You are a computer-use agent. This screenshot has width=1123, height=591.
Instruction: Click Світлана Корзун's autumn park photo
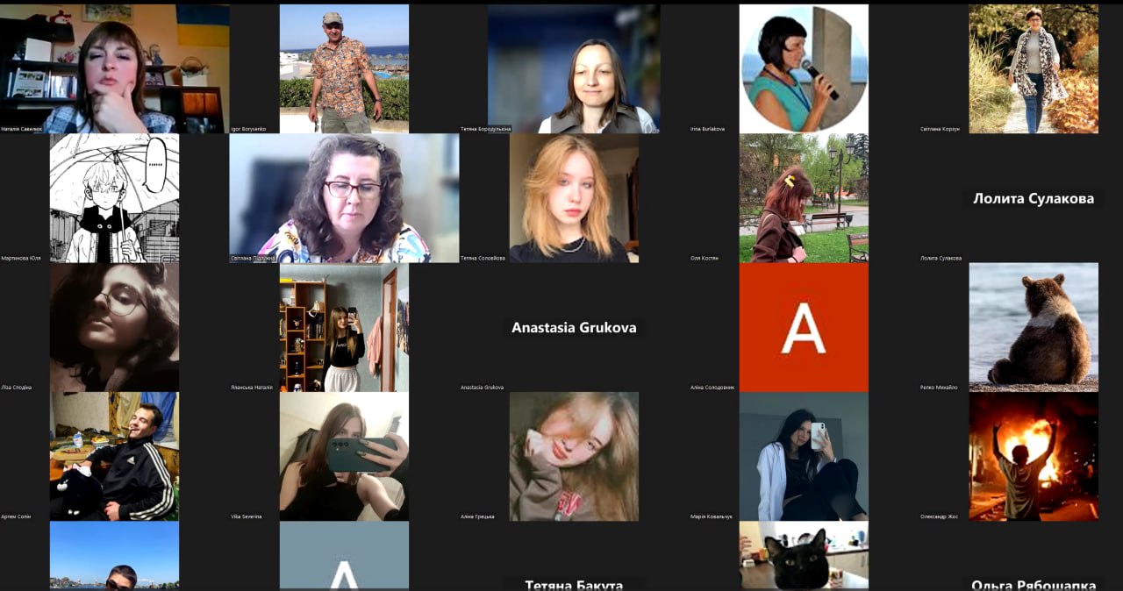click(x=1034, y=68)
